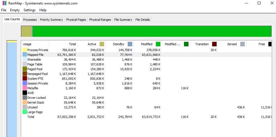Open the Empty menu
The image size is (276, 137).
click(15, 10)
